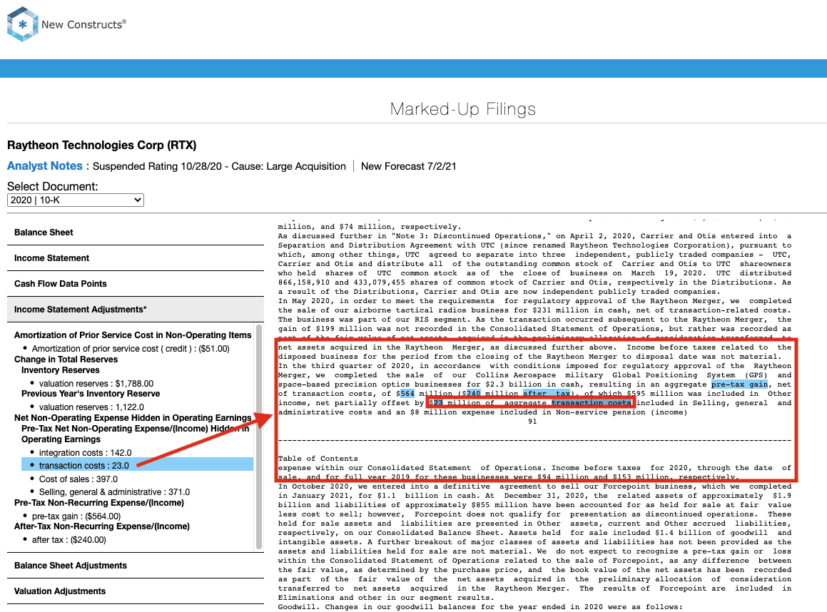This screenshot has height=612, width=827.
Task: Collapse the Income Statement Adjustments section
Action: [136, 310]
